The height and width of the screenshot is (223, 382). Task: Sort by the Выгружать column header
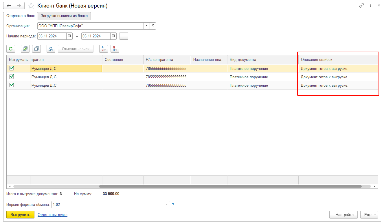pyautogui.click(x=18, y=60)
